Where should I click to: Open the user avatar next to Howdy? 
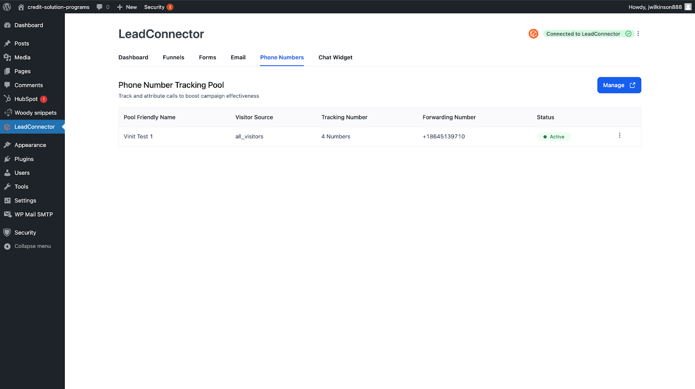[688, 7]
